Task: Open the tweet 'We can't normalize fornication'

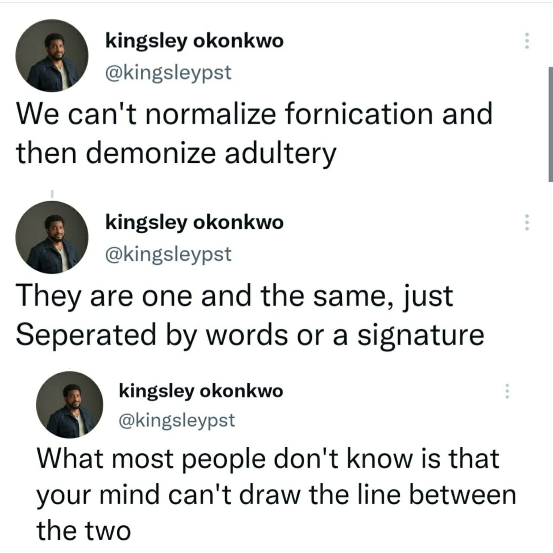Action: click(254, 133)
